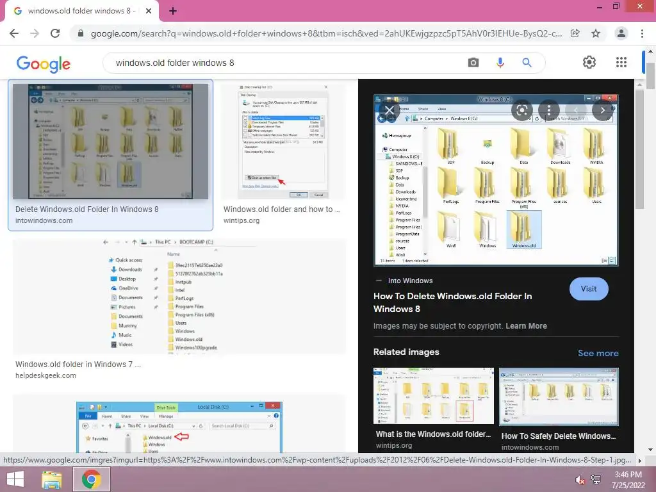Image resolution: width=656 pixels, height=492 pixels.
Task: Click intowindows.com under first result
Action: click(x=44, y=220)
